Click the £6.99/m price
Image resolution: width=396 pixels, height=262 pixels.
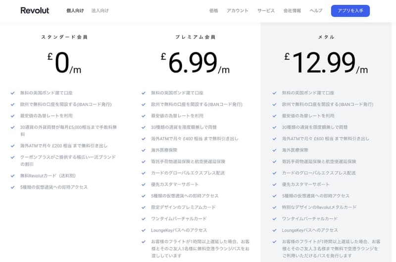coord(195,63)
